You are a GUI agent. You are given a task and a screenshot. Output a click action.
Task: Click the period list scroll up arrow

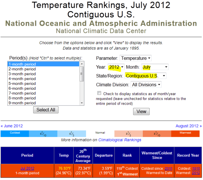82,64
